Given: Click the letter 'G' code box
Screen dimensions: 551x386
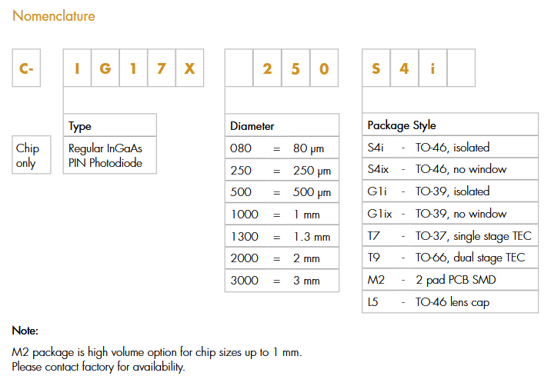Looking at the screenshot, I should 105,70.
